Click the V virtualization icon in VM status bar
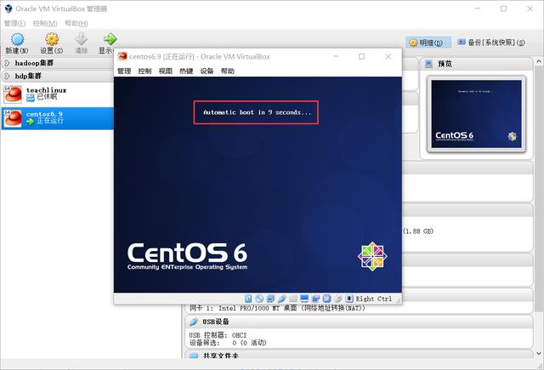The width and height of the screenshot is (544, 370). [x=326, y=299]
